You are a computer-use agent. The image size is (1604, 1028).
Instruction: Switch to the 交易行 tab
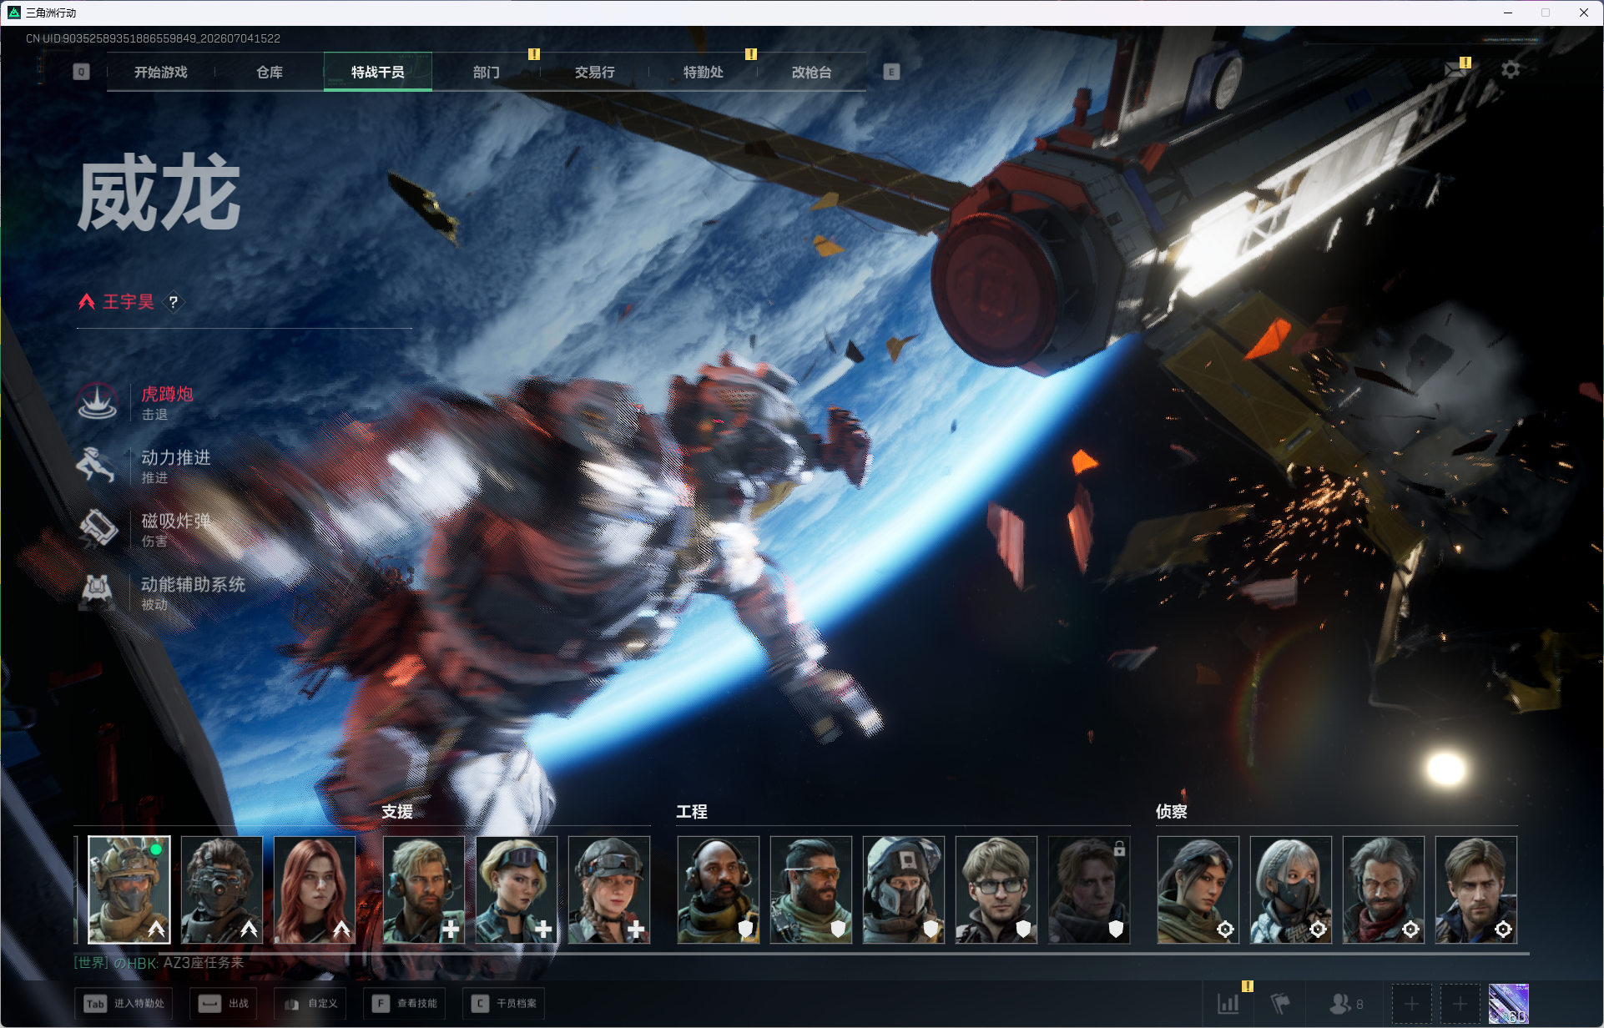pos(595,72)
